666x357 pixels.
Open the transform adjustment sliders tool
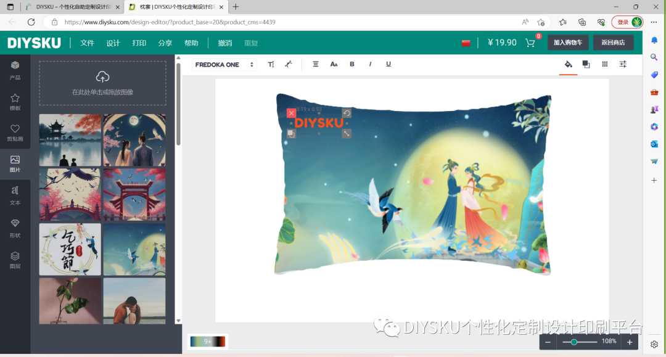coord(623,65)
